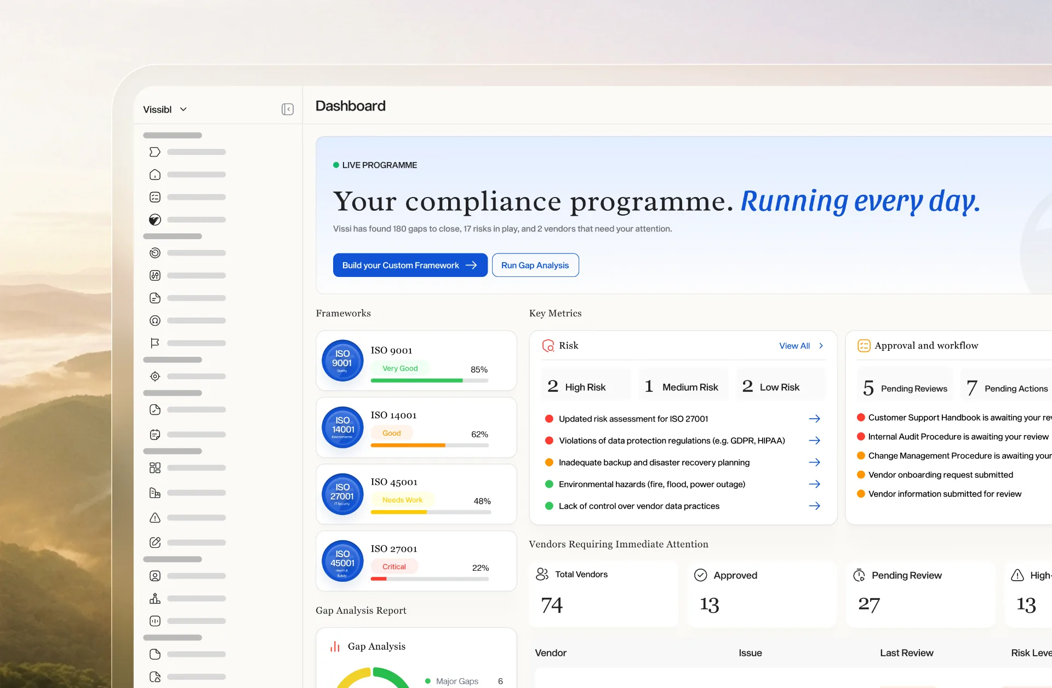Open Vendor onboarding request submitted item
The height and width of the screenshot is (688, 1052).
coord(935,475)
